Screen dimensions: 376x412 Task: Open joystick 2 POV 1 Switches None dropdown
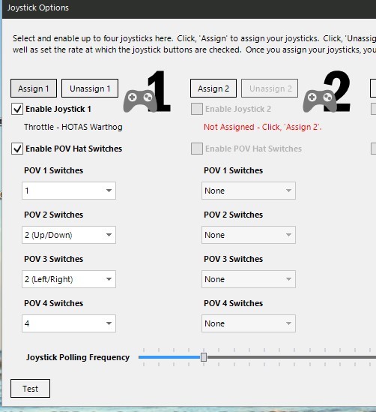point(249,191)
